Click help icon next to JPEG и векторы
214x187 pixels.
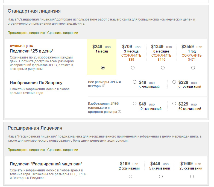[x=104, y=86]
